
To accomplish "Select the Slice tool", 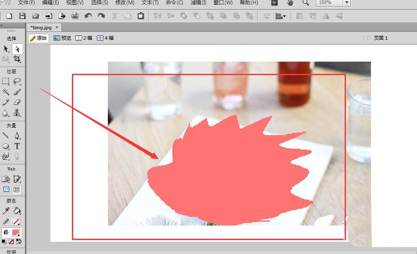I will pos(17,179).
